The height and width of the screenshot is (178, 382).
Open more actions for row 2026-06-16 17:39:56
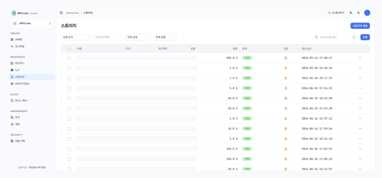[360, 129]
